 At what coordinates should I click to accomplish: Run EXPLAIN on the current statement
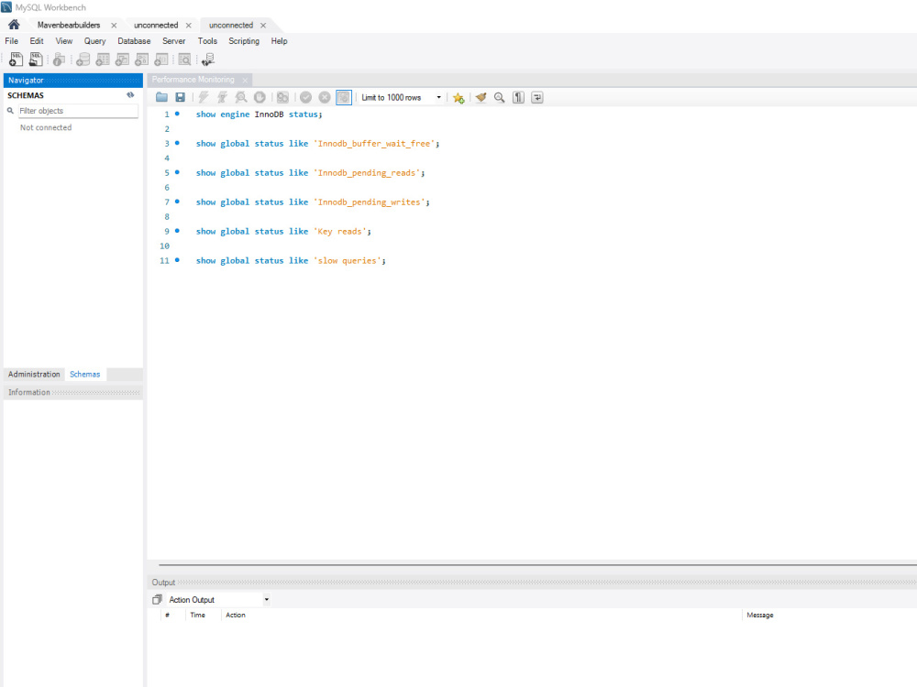pos(241,98)
